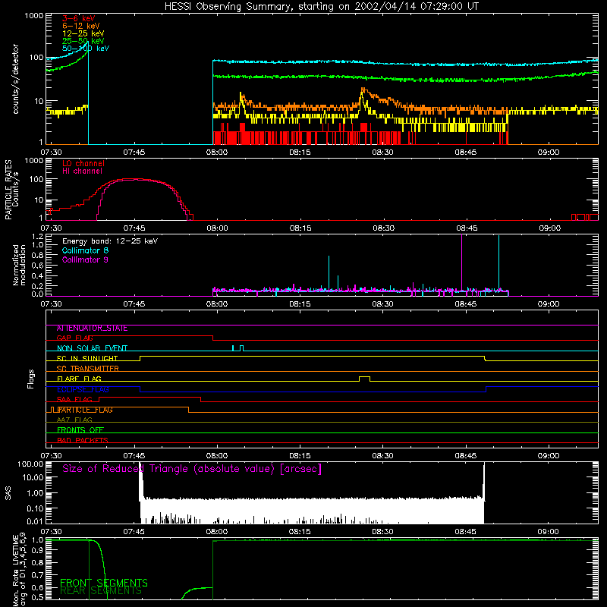Viewport: 607px width, 607px height.
Task: Click the SAA_FLAG label
Action: pos(74,399)
